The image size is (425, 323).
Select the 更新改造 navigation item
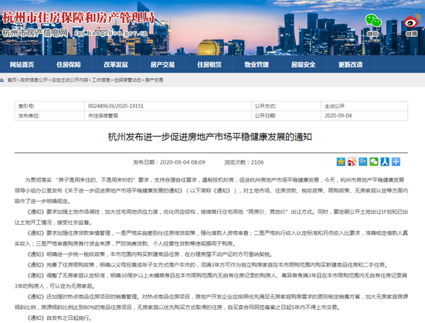(x=350, y=64)
